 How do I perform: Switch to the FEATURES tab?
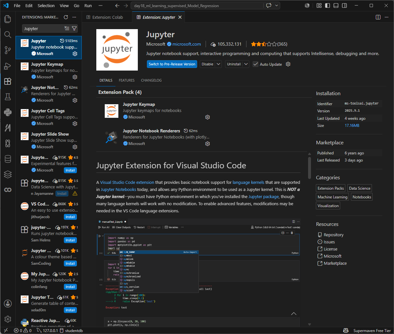tap(126, 80)
